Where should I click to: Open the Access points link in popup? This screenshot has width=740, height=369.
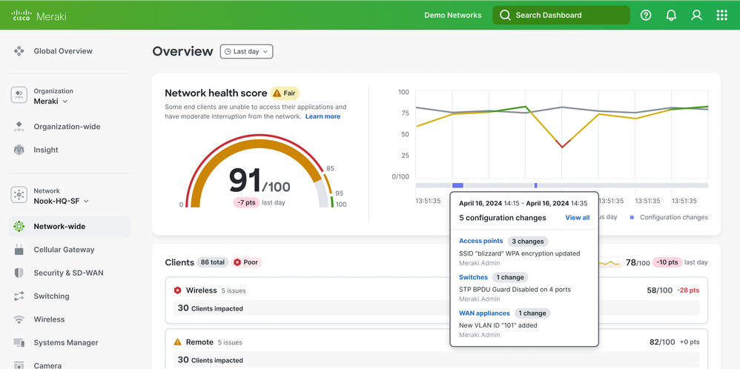480,241
